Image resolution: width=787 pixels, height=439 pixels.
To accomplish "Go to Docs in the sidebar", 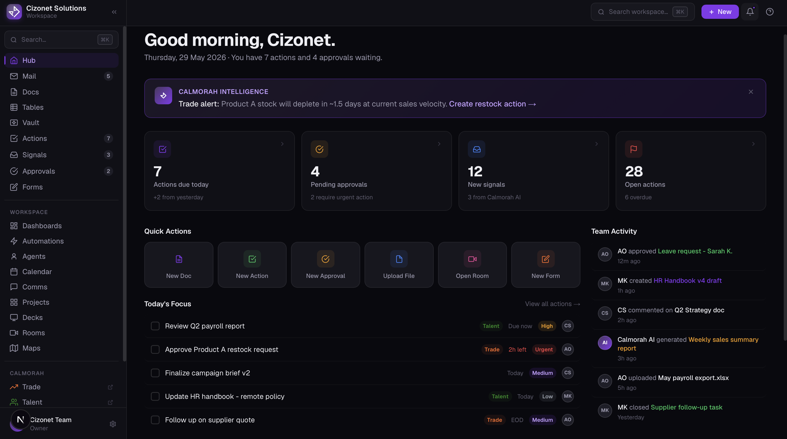I will (61, 92).
